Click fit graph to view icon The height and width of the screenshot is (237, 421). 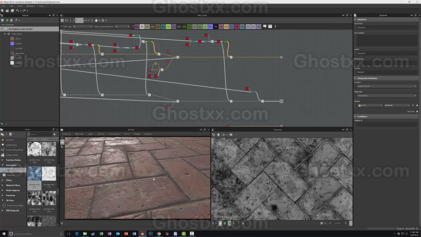point(62,21)
